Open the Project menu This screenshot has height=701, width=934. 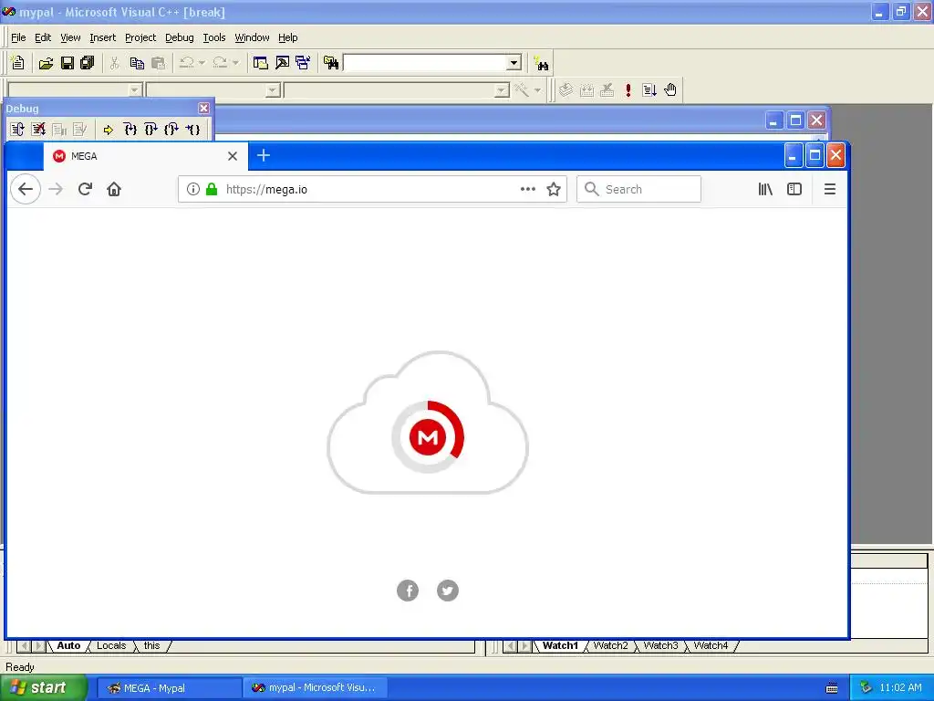[x=140, y=37]
